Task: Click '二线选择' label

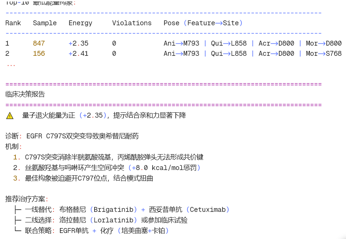Action: pos(38,220)
